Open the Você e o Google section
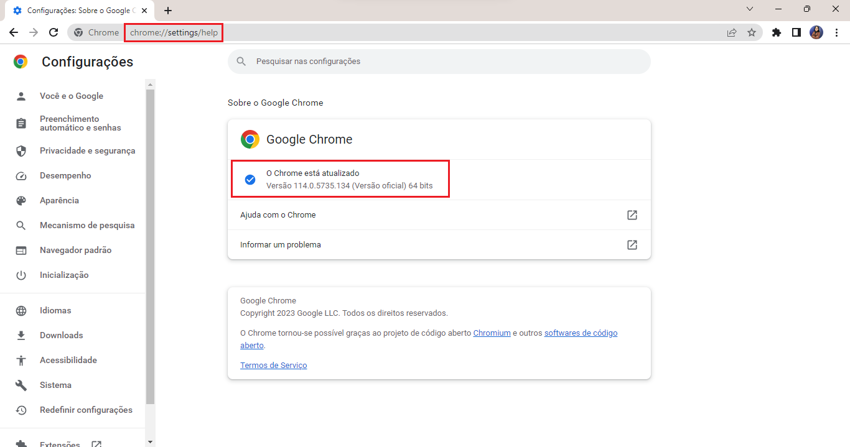This screenshot has width=850, height=447. point(72,96)
